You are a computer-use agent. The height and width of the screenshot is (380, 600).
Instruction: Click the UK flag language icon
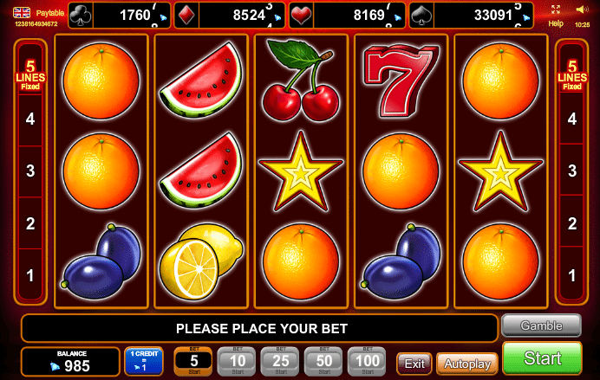click(22, 13)
